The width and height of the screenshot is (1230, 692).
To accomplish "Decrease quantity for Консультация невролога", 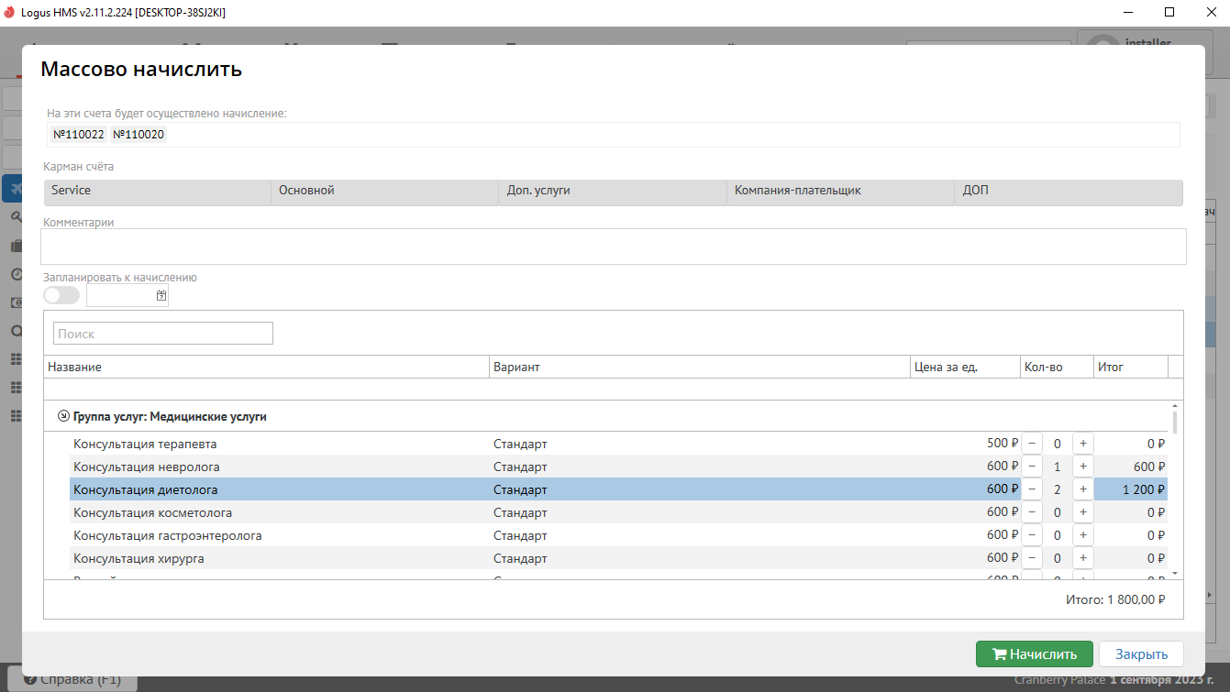I will point(1032,467).
